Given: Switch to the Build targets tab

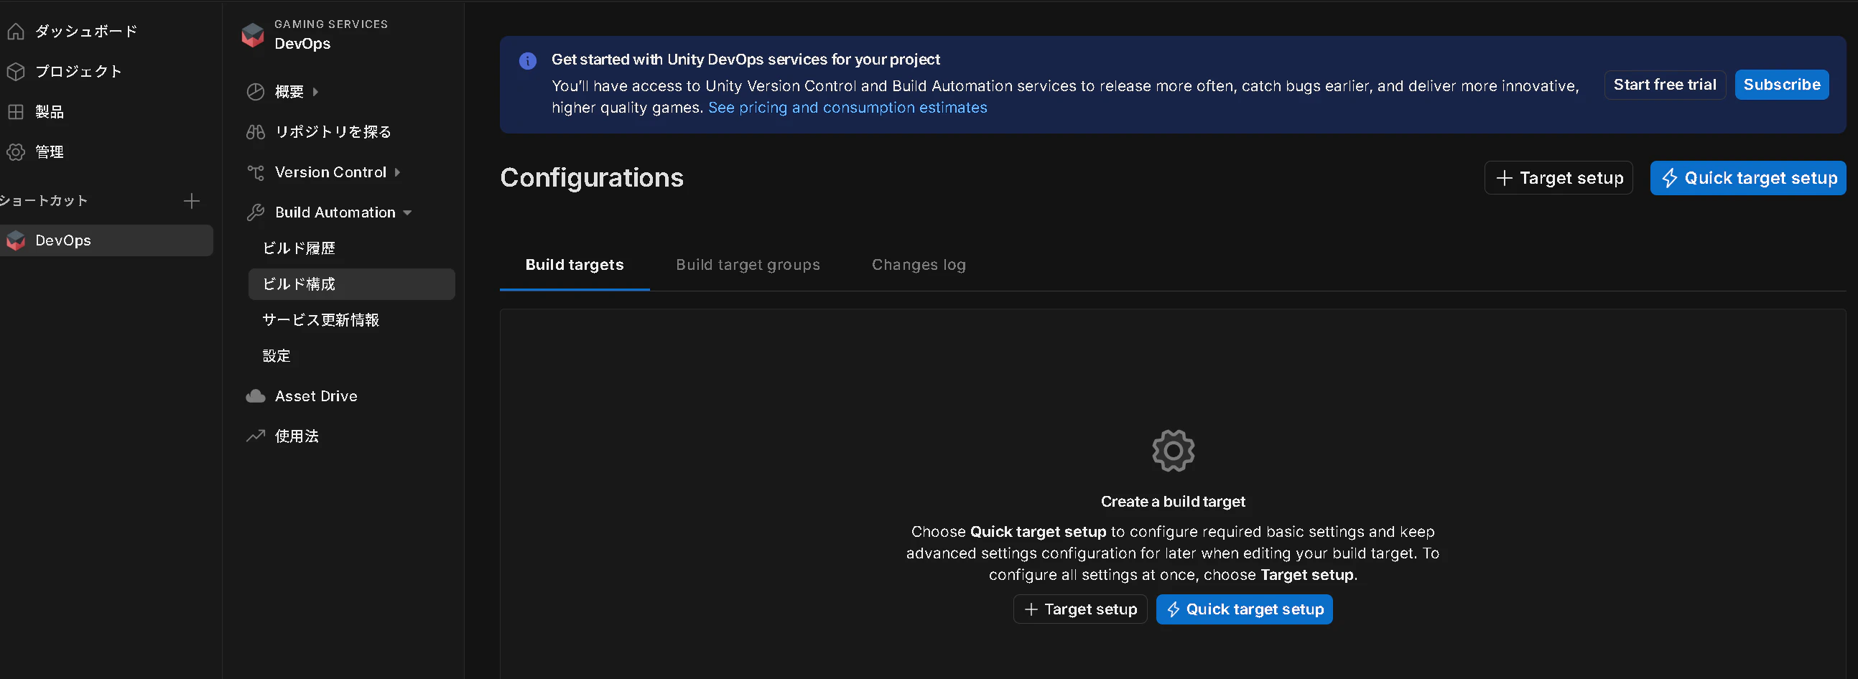Looking at the screenshot, I should (x=575, y=266).
